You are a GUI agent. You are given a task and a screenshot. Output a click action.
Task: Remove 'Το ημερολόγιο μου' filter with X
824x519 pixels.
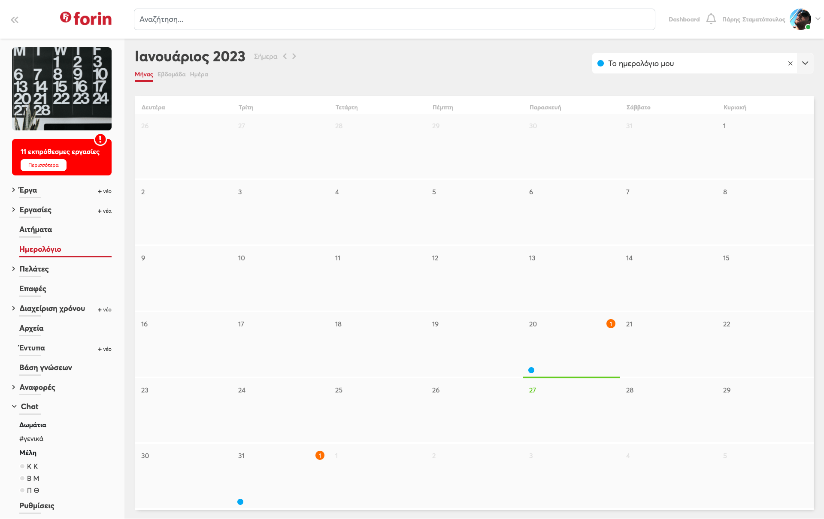[790, 63]
